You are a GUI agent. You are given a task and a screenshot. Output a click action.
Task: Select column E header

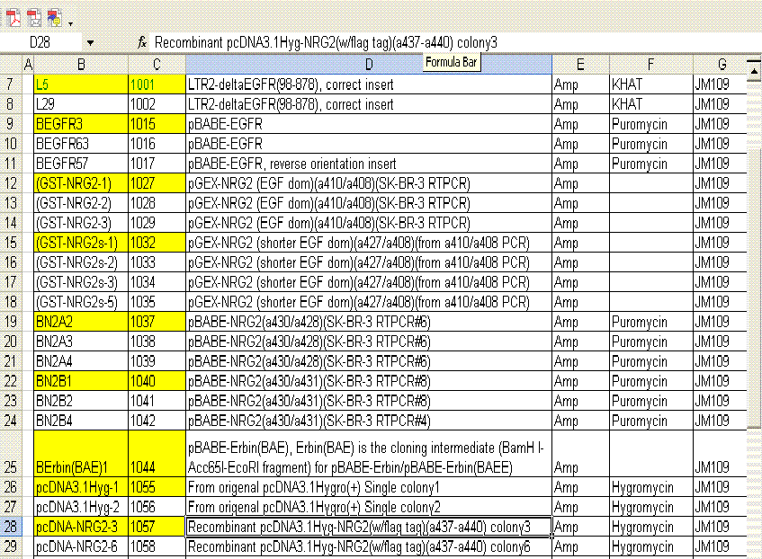click(x=580, y=64)
